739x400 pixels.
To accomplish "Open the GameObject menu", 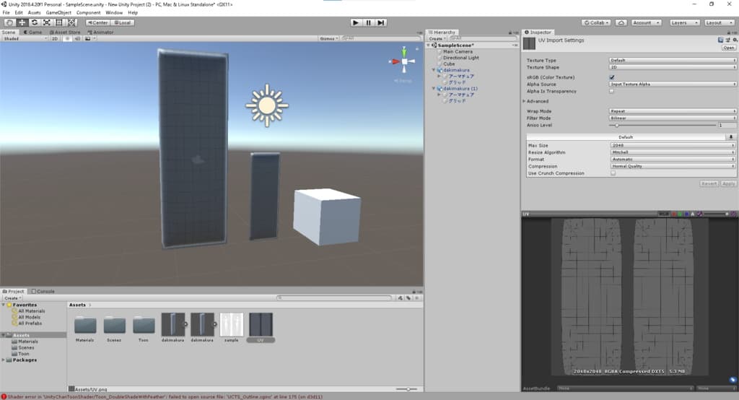I will 58,12.
